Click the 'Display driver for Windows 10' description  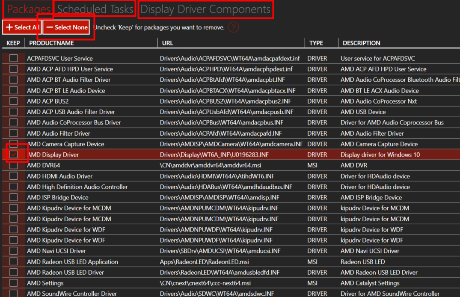380,154
